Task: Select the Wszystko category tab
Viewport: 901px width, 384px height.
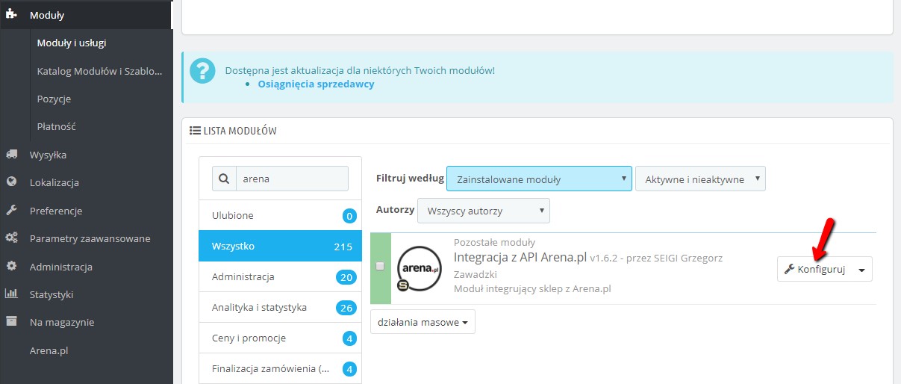Action: [x=280, y=246]
